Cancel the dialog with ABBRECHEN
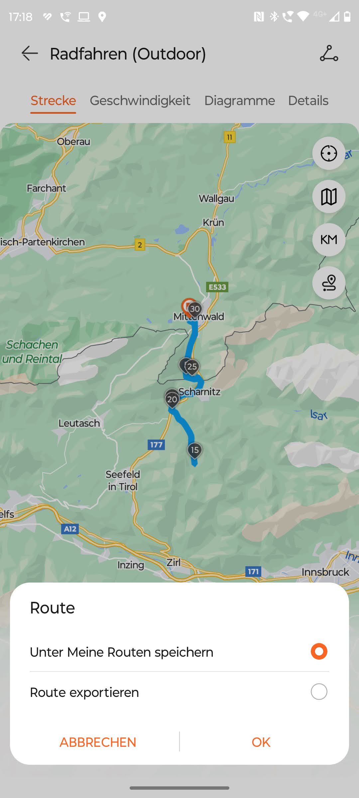Screen dimensions: 359x798 [x=98, y=742]
